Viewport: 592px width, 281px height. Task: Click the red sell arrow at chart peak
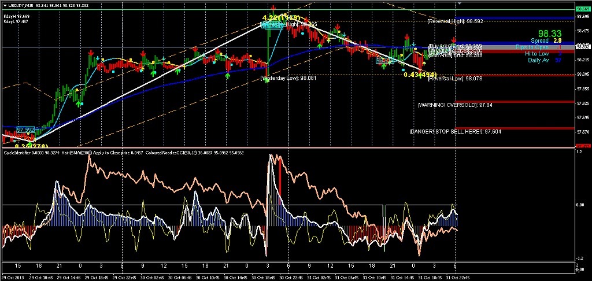(272, 9)
